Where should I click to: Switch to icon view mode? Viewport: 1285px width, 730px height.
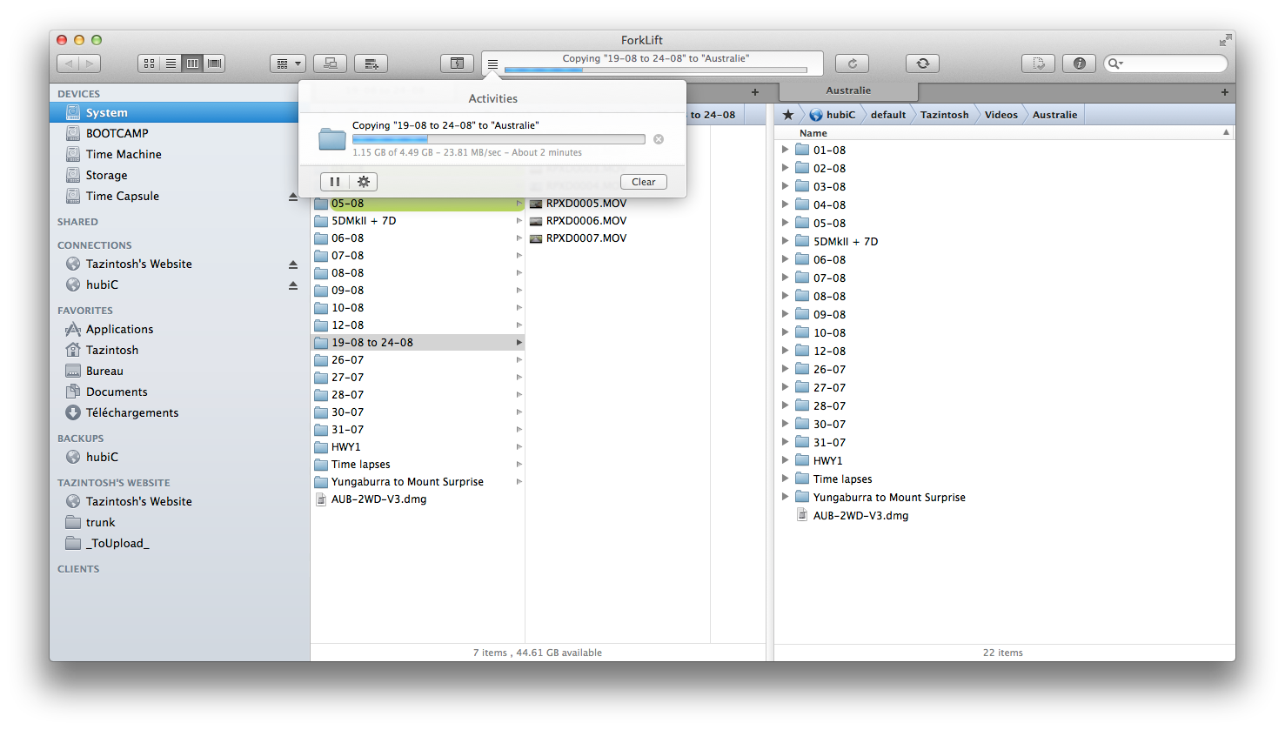pos(149,64)
